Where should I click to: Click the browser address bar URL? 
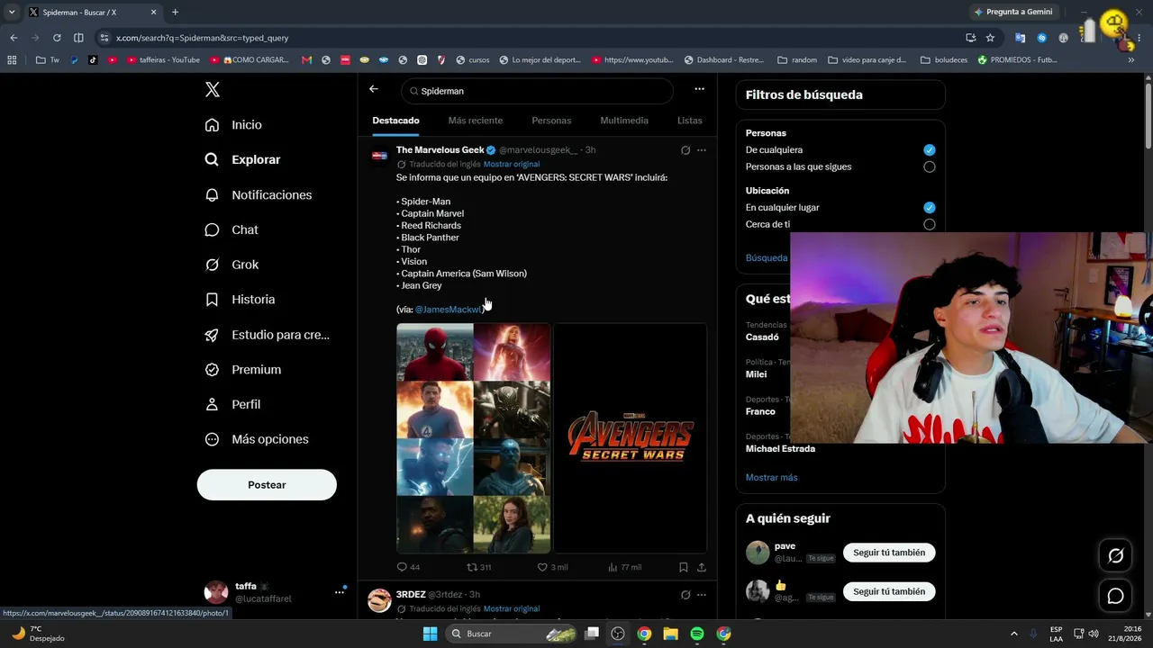point(202,38)
